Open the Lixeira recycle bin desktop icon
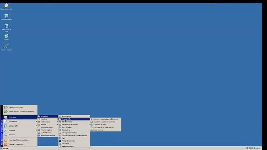This screenshot has height=150, width=267. tap(6, 37)
